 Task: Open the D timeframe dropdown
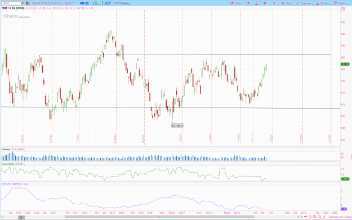click(275, 3)
